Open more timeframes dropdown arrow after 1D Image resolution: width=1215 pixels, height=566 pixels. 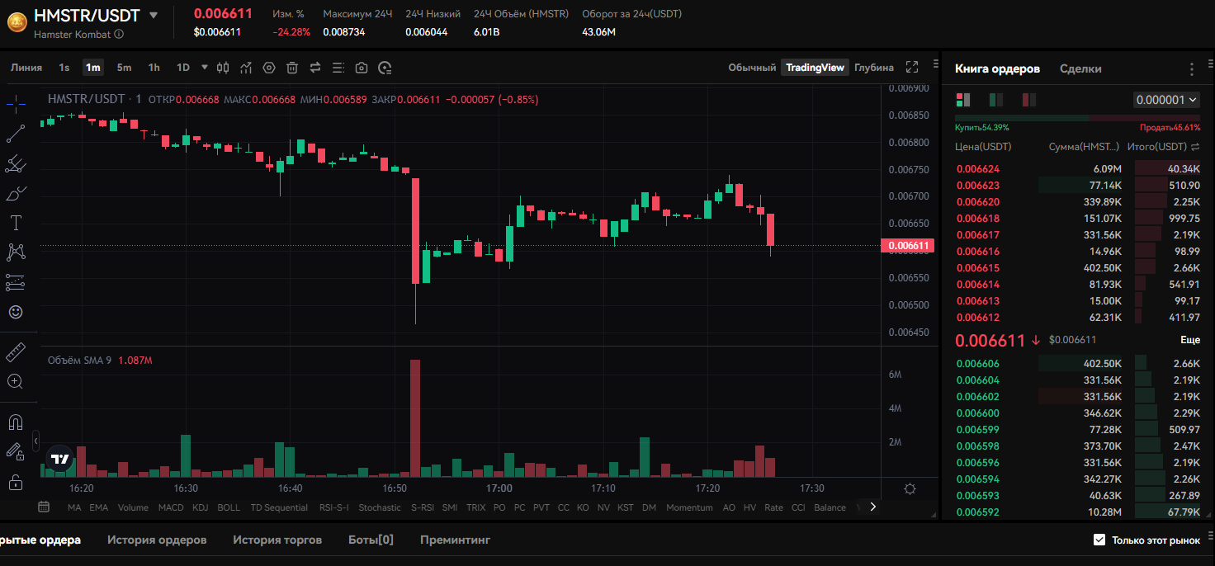tap(205, 68)
